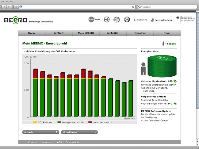Expand the aktualisieren dropdown button

point(79,132)
